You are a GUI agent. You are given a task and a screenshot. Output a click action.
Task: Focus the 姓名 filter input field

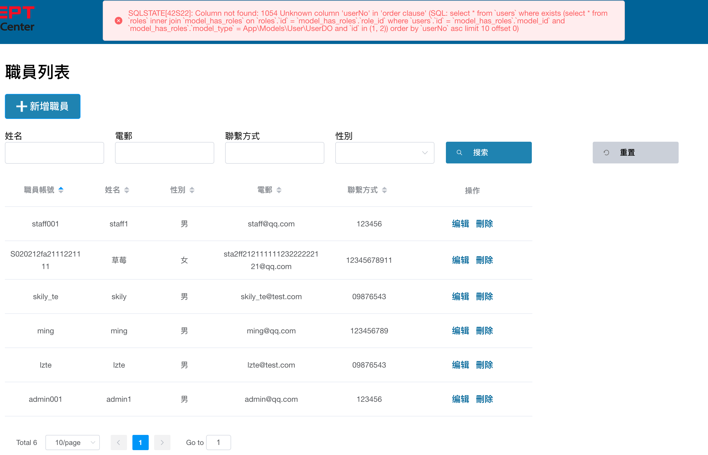54,153
